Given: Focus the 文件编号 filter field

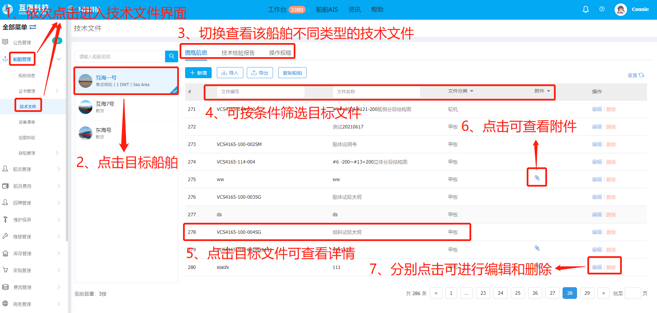Looking at the screenshot, I should [x=261, y=92].
